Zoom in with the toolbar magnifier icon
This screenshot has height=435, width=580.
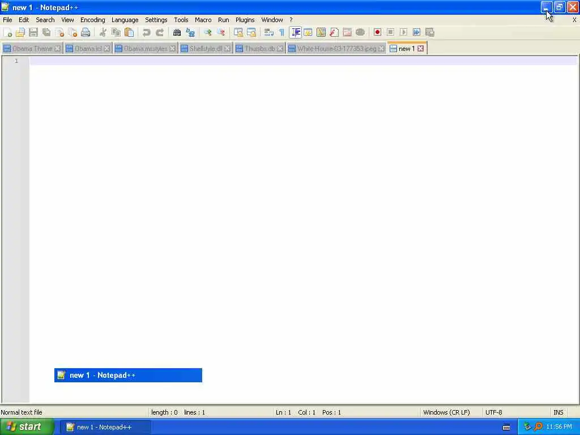tap(207, 32)
